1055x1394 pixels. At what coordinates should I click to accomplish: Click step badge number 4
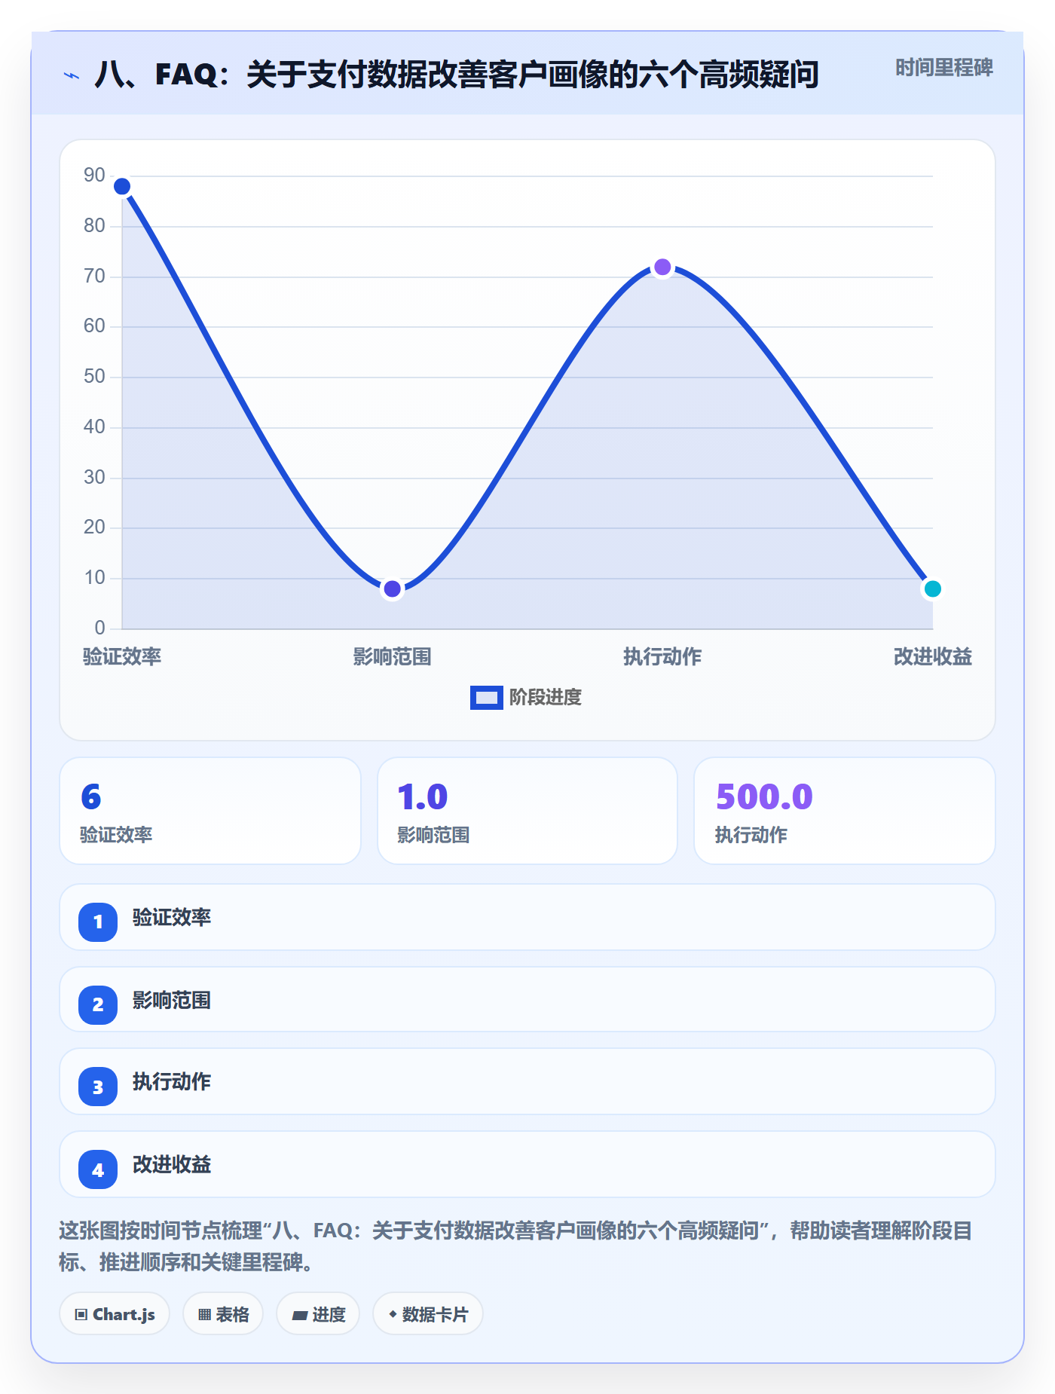[x=98, y=1169]
